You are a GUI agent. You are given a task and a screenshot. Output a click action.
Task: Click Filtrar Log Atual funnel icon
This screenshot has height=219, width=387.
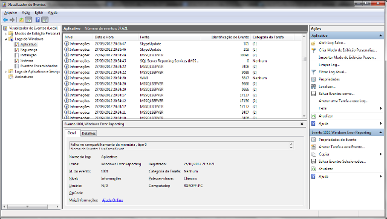click(313, 72)
